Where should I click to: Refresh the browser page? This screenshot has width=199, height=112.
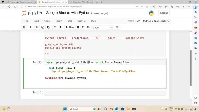(9, 7)
